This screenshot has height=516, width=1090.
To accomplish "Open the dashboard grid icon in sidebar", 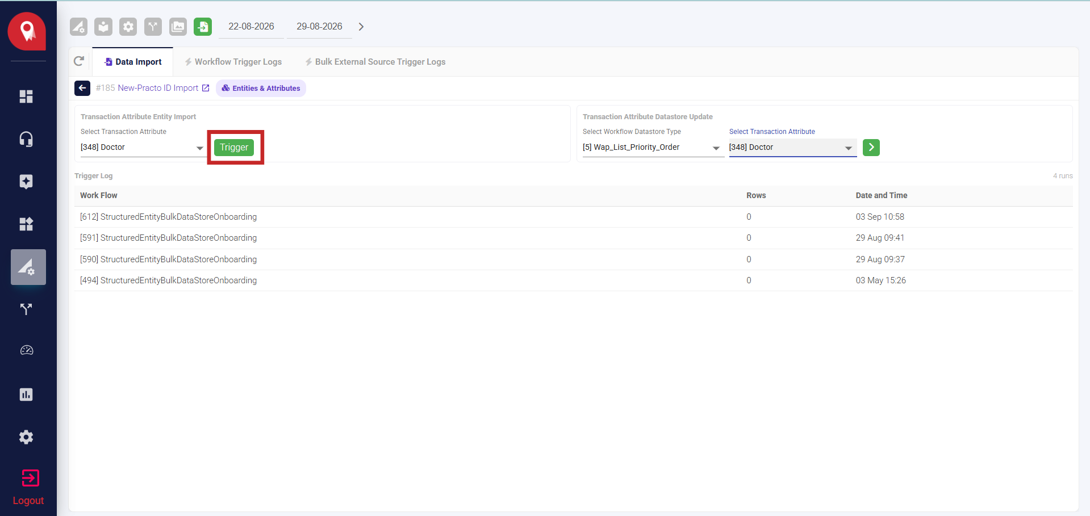I will (x=26, y=97).
